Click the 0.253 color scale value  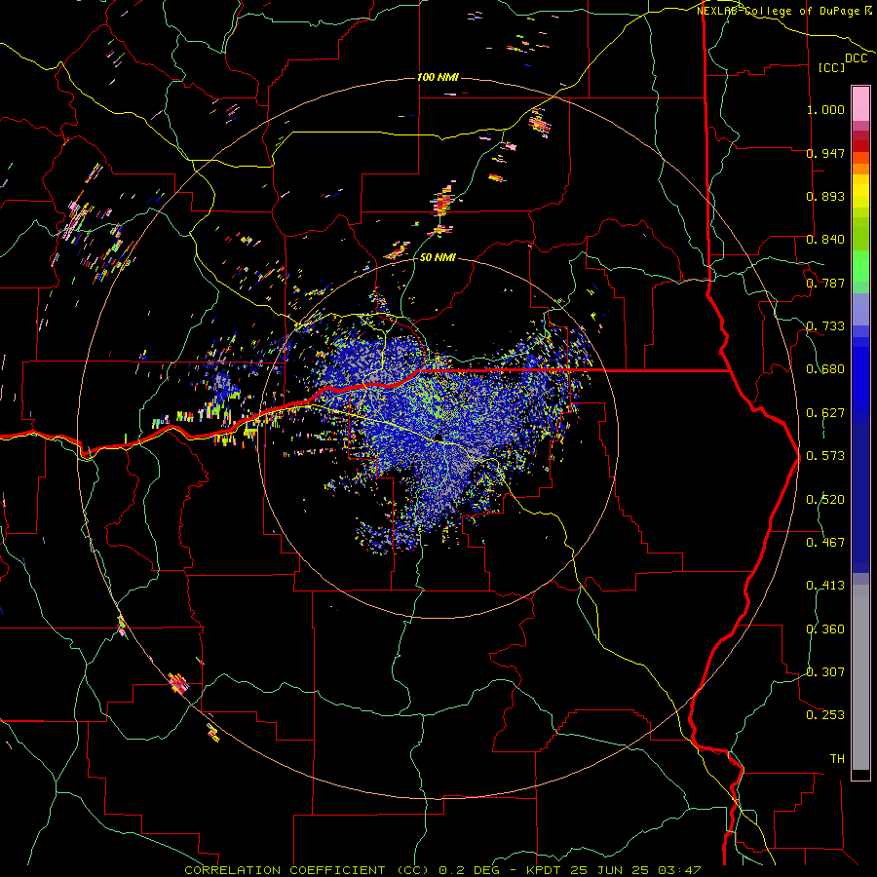pyautogui.click(x=825, y=715)
